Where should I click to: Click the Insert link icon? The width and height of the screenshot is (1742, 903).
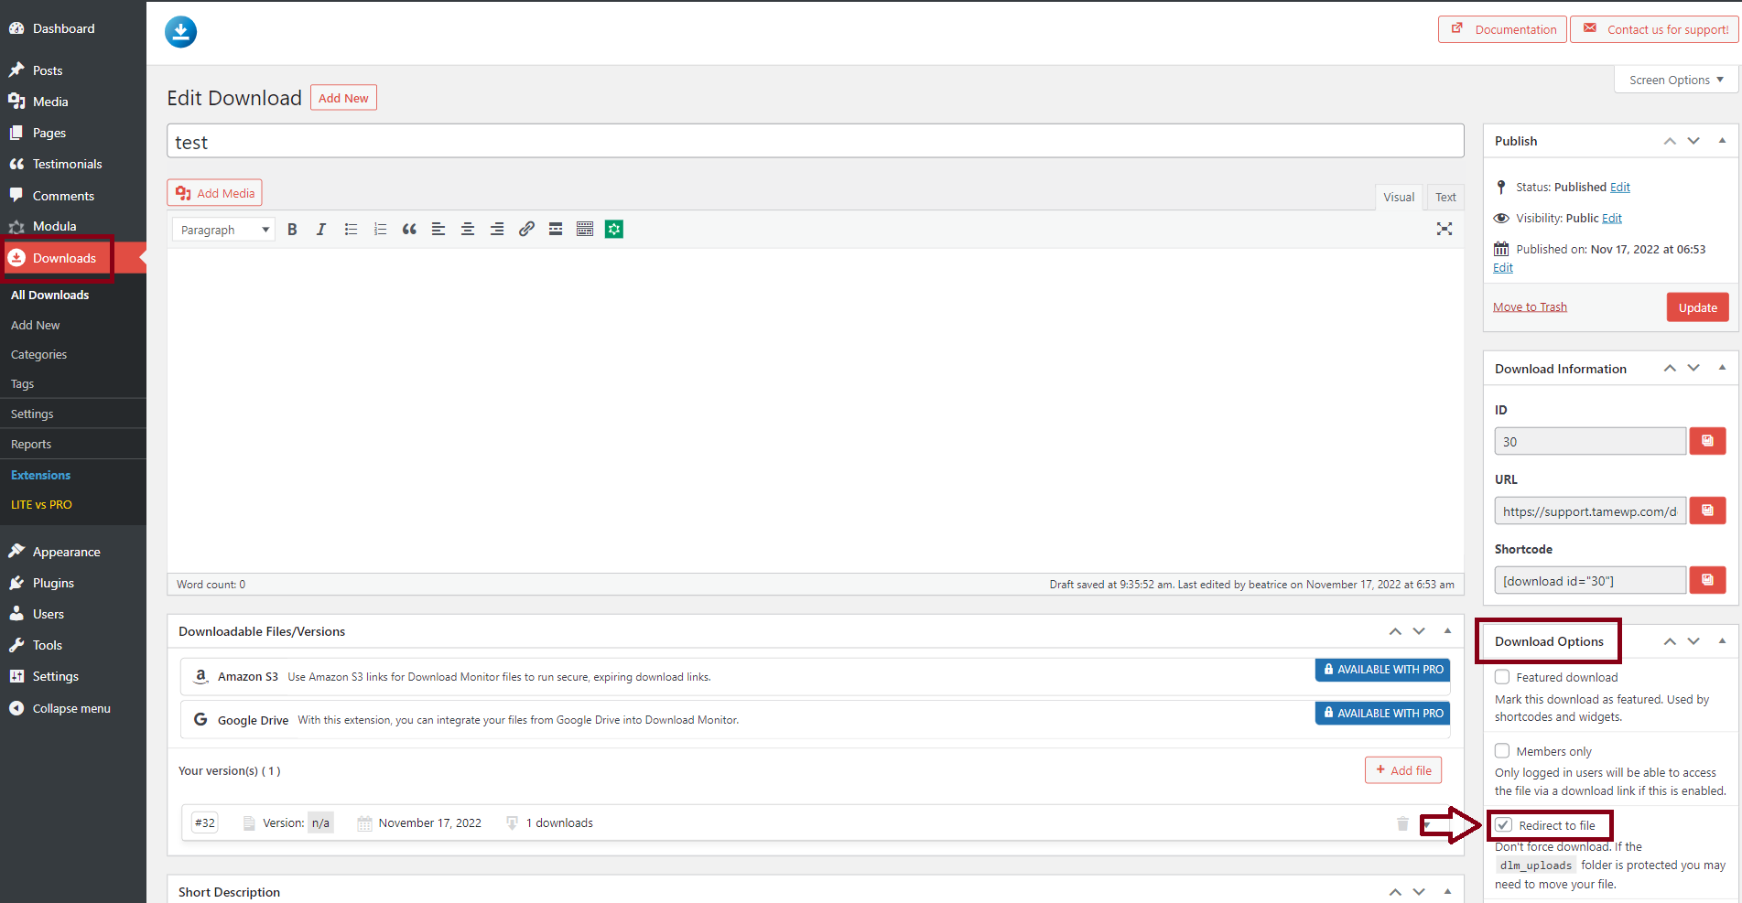(x=526, y=230)
